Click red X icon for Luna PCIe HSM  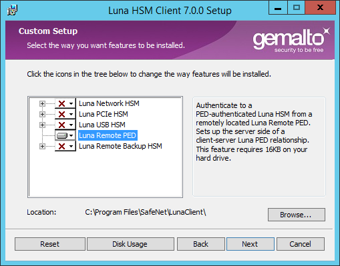61,114
